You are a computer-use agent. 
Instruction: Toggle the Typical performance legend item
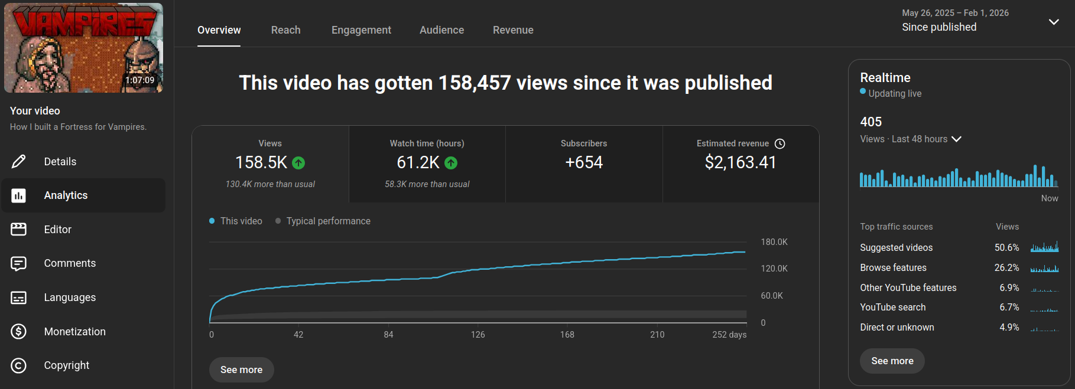coord(323,221)
